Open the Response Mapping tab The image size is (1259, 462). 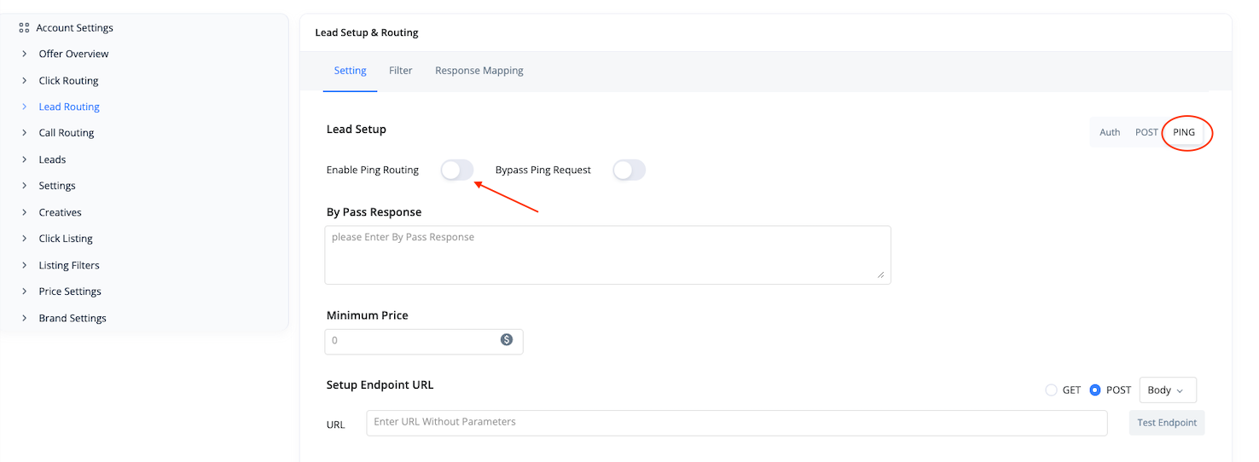click(479, 71)
